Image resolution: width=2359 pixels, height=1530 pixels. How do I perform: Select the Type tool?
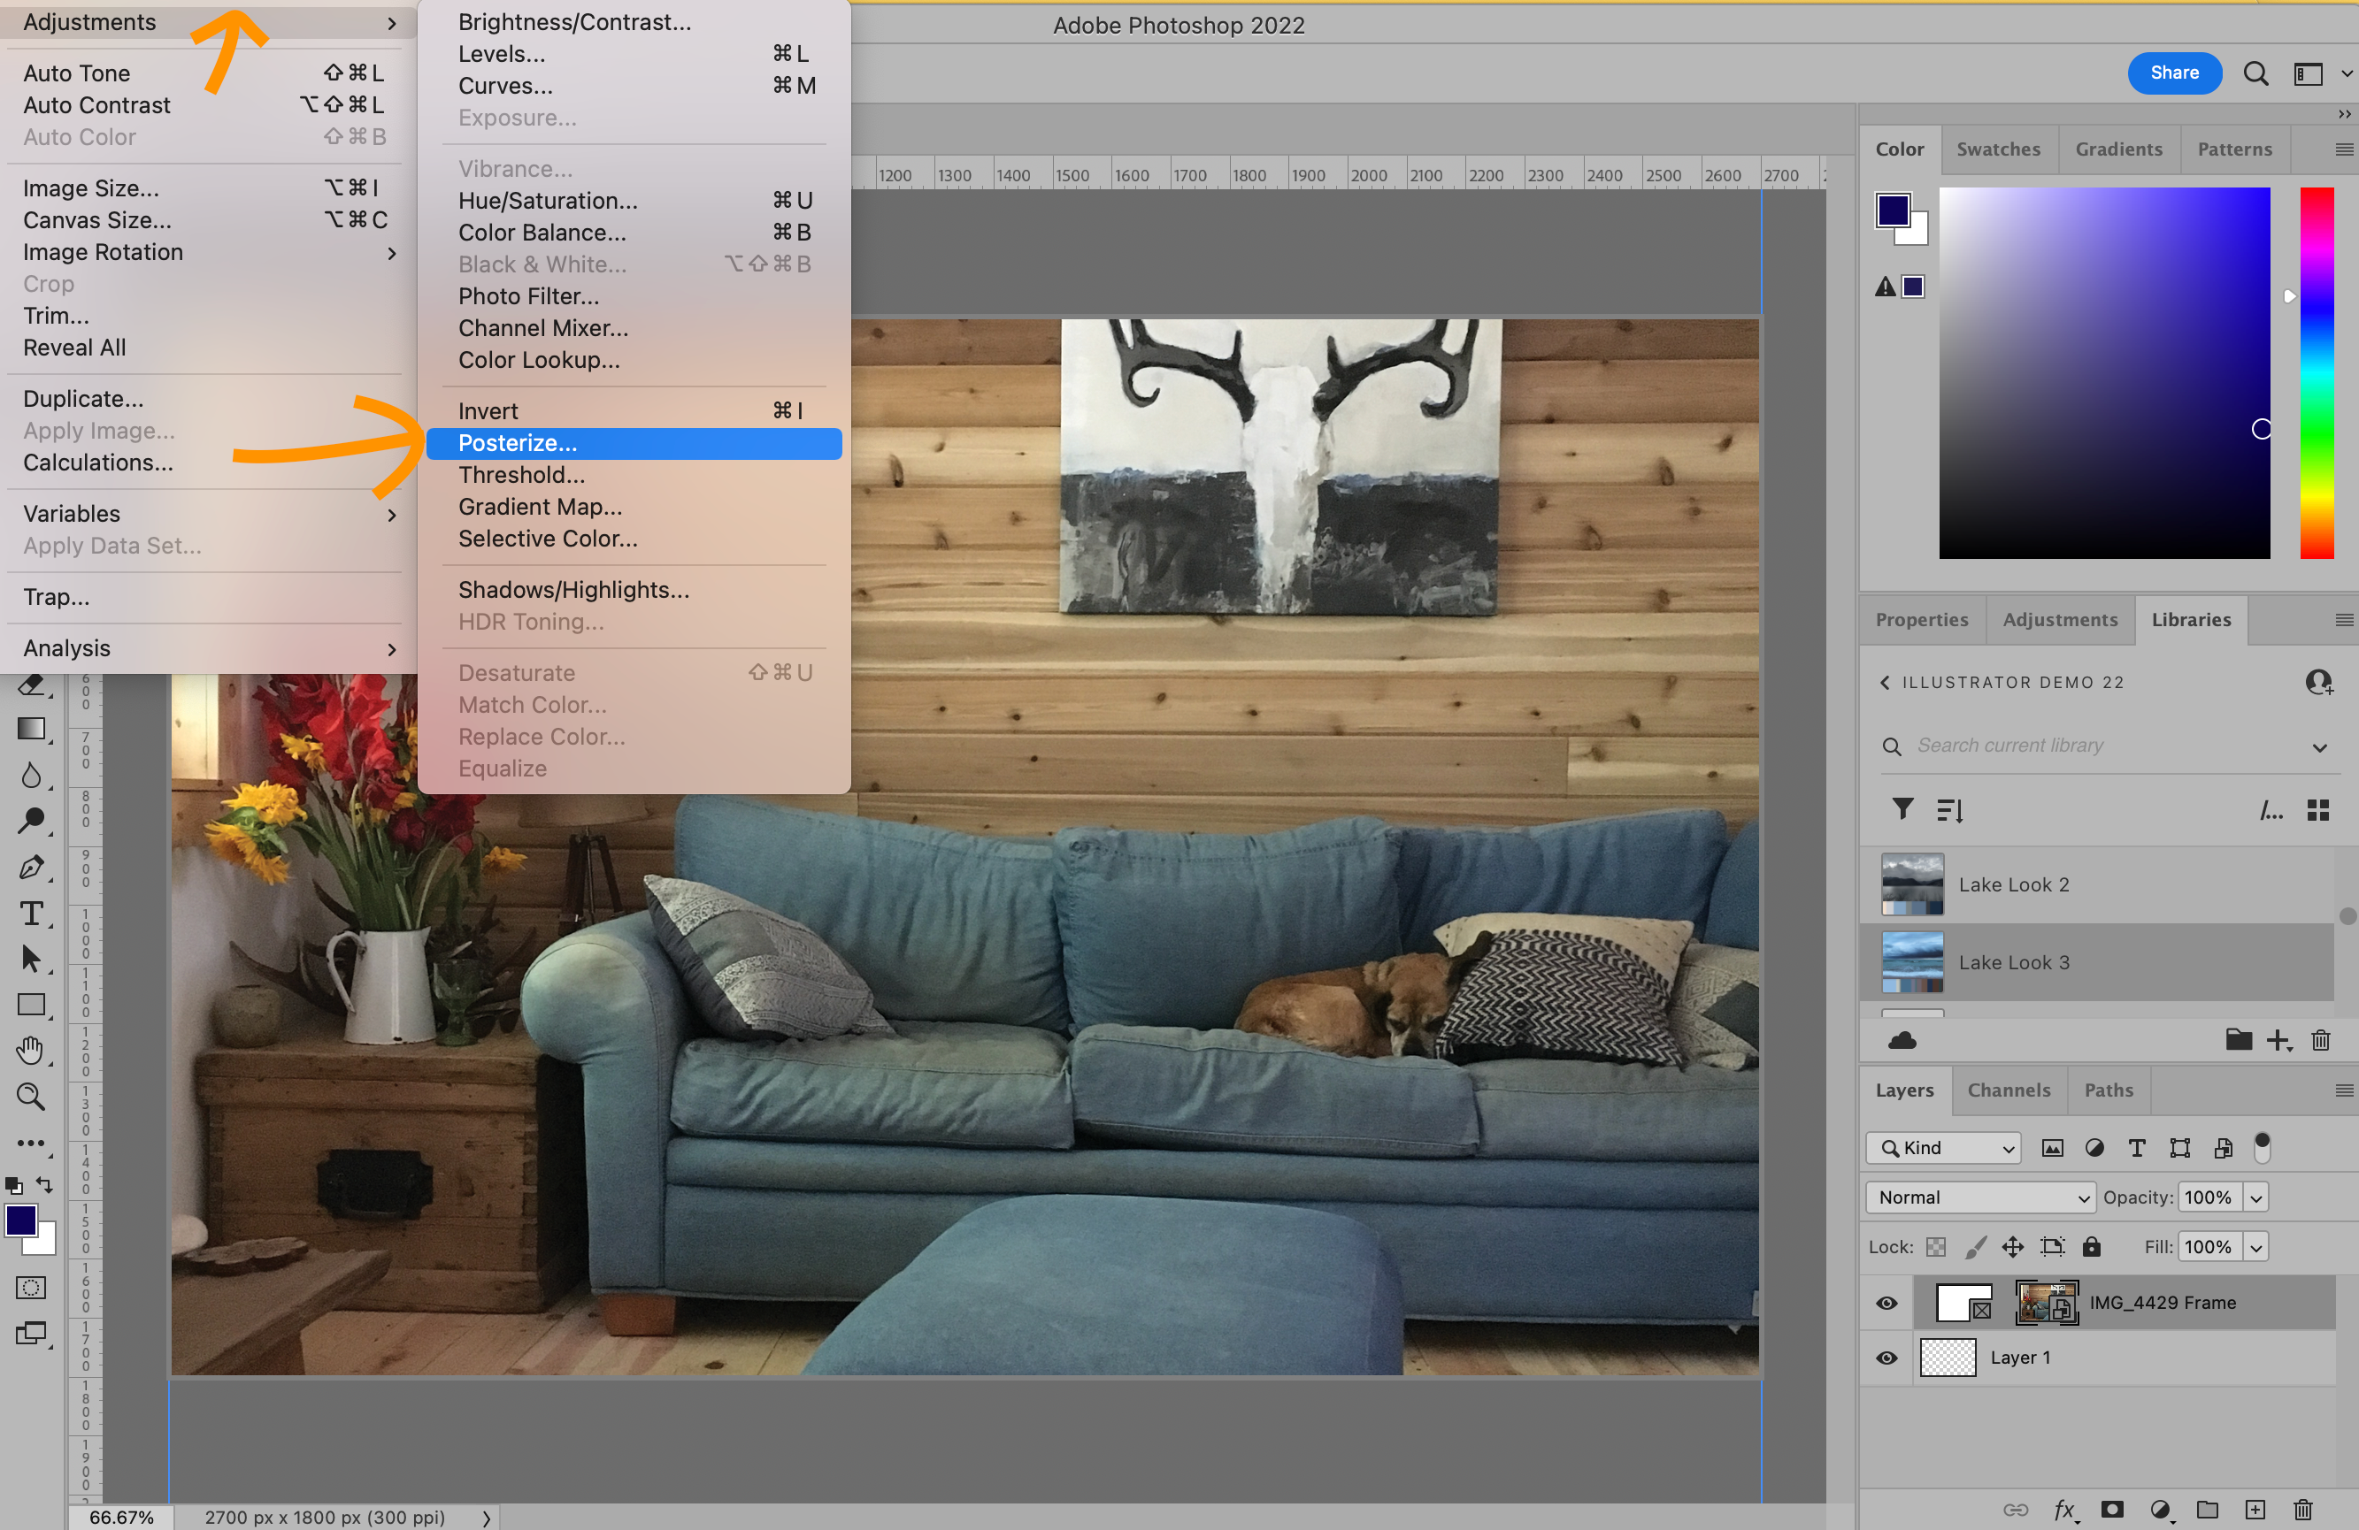[x=31, y=913]
